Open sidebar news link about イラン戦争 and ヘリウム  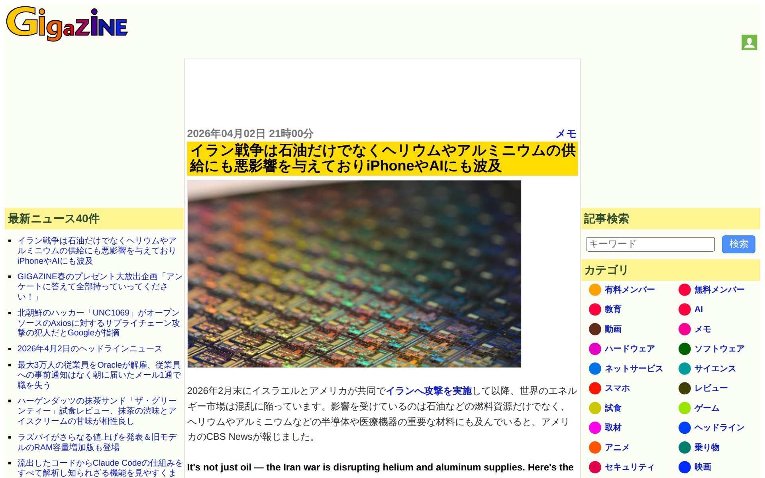point(97,251)
